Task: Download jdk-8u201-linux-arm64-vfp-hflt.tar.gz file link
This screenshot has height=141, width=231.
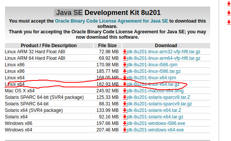Action: coord(163,58)
